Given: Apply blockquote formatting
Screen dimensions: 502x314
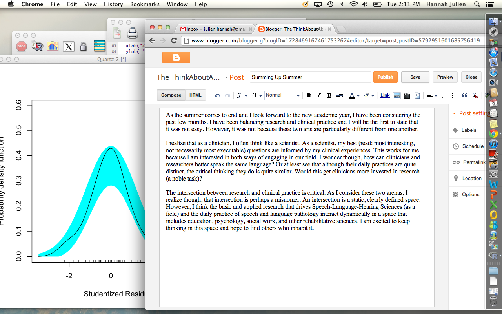Looking at the screenshot, I should [x=465, y=95].
